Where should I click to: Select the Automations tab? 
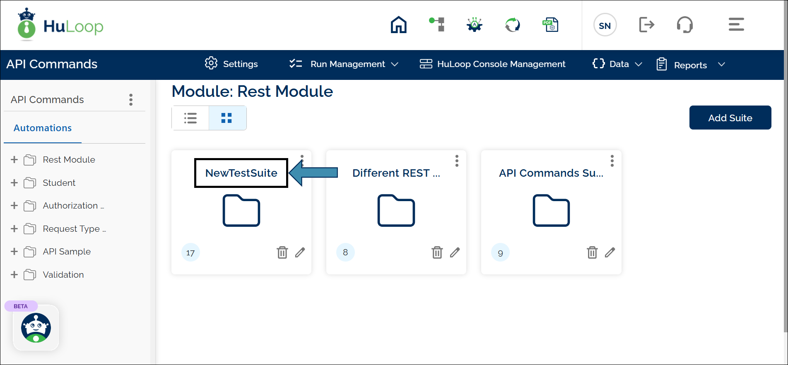[43, 128]
